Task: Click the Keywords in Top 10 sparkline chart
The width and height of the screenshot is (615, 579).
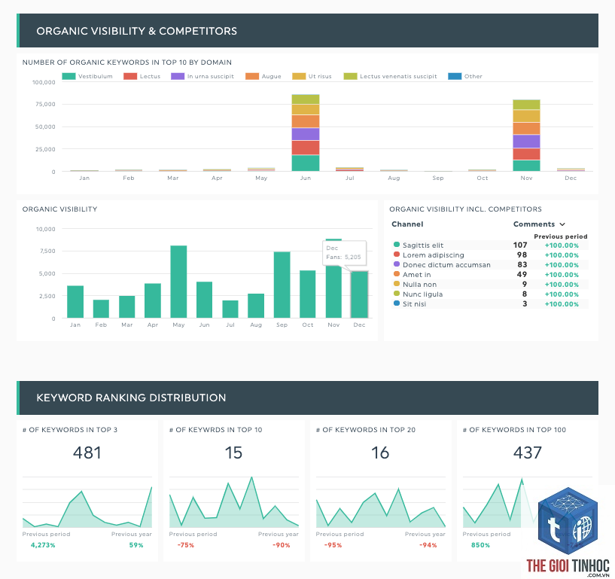Action: coord(234,502)
